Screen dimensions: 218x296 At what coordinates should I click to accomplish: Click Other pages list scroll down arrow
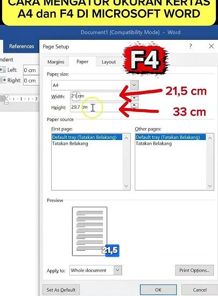pos(210,186)
